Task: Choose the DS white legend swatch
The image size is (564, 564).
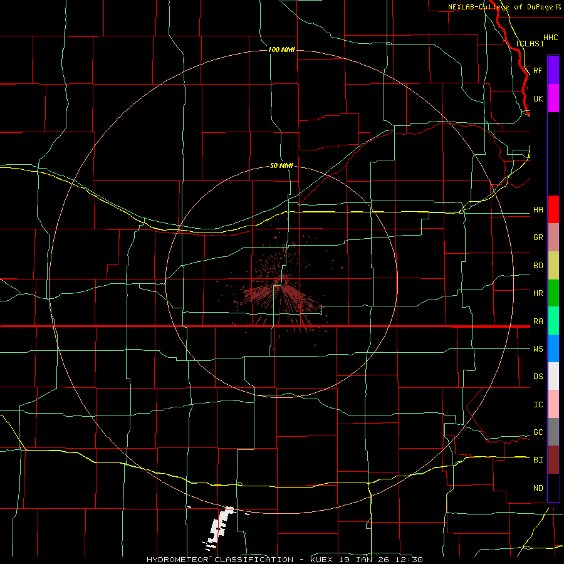Action: click(553, 376)
